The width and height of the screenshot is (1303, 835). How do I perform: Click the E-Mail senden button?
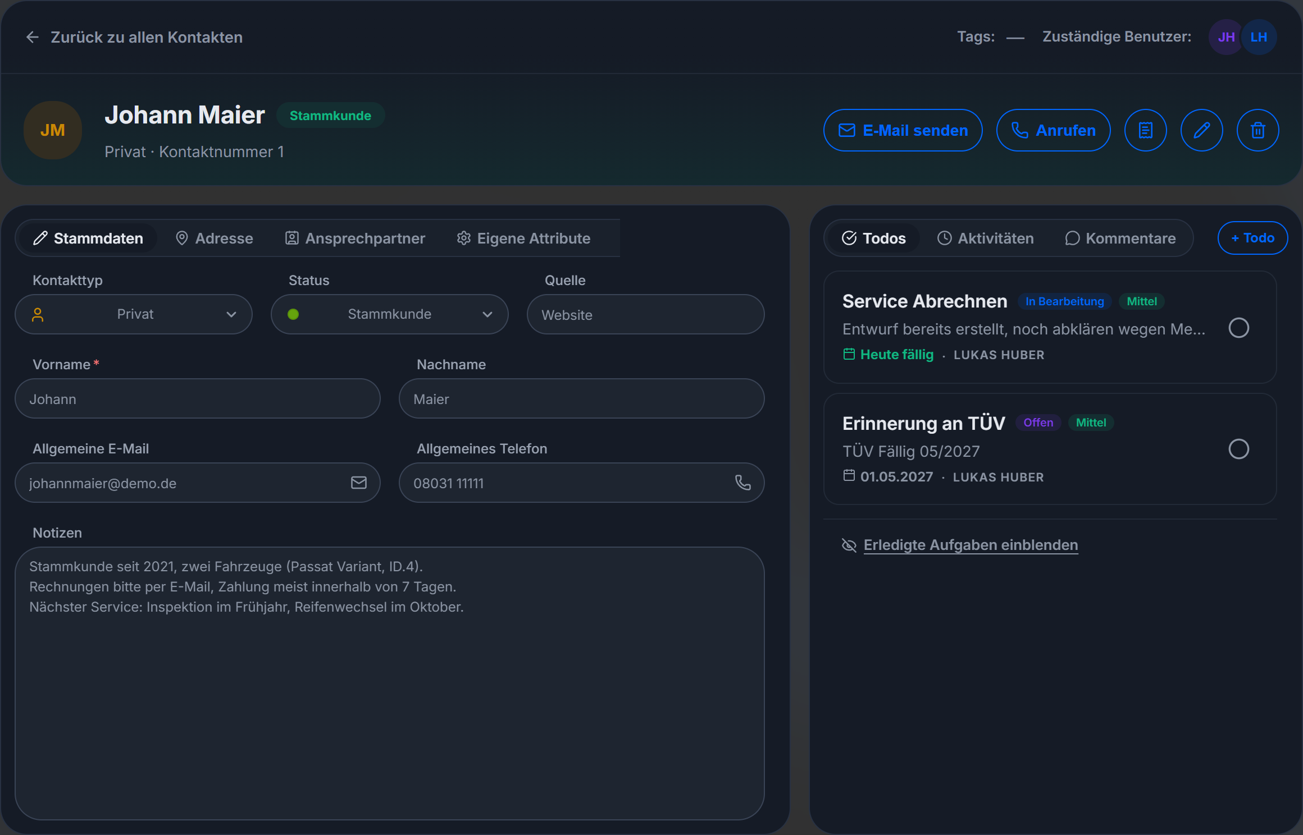coord(903,130)
